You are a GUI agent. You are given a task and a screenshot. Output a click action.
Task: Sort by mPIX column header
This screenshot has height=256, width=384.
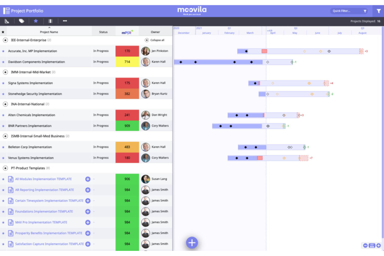pos(127,32)
